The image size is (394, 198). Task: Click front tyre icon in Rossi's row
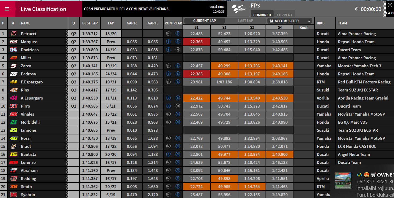[168, 138]
